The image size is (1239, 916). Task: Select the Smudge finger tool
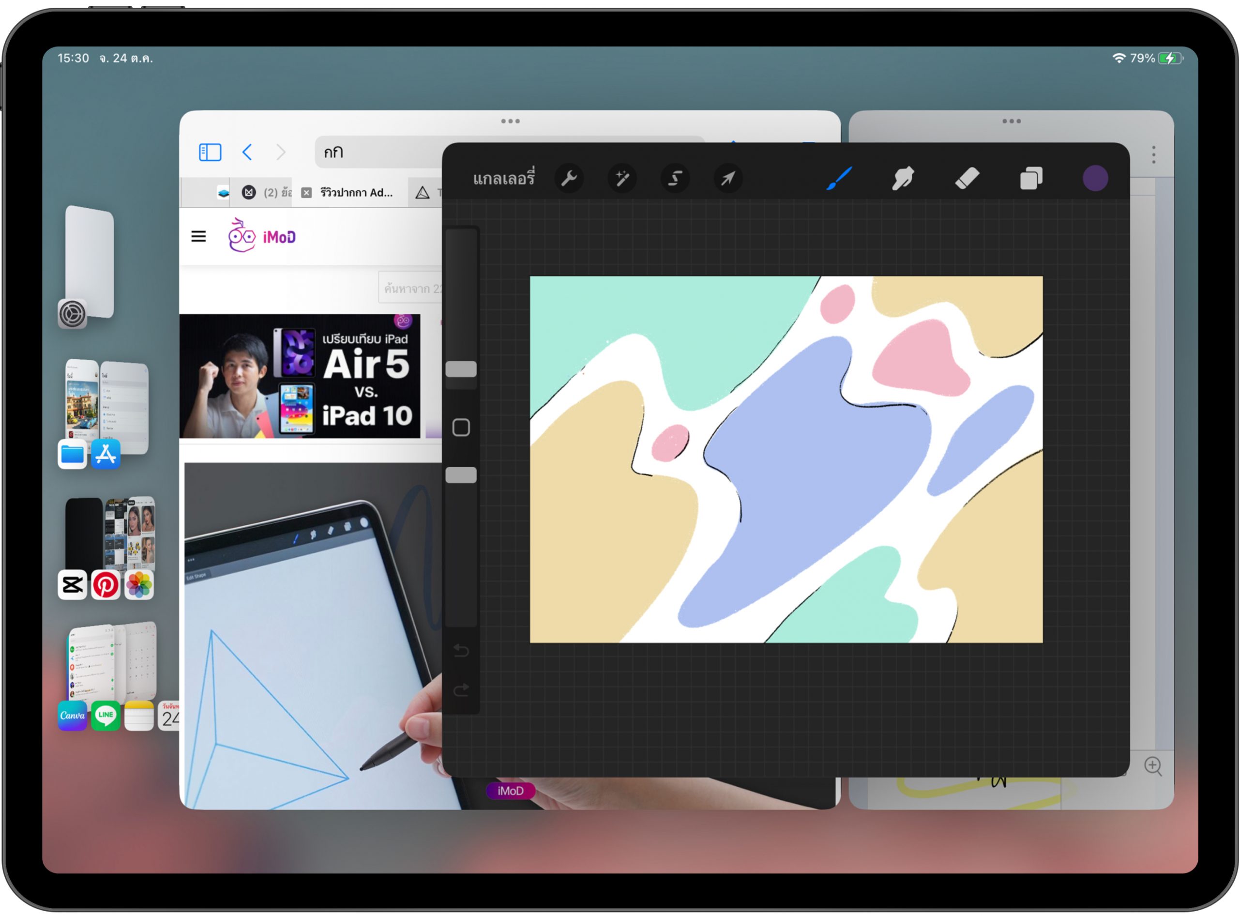pos(903,179)
